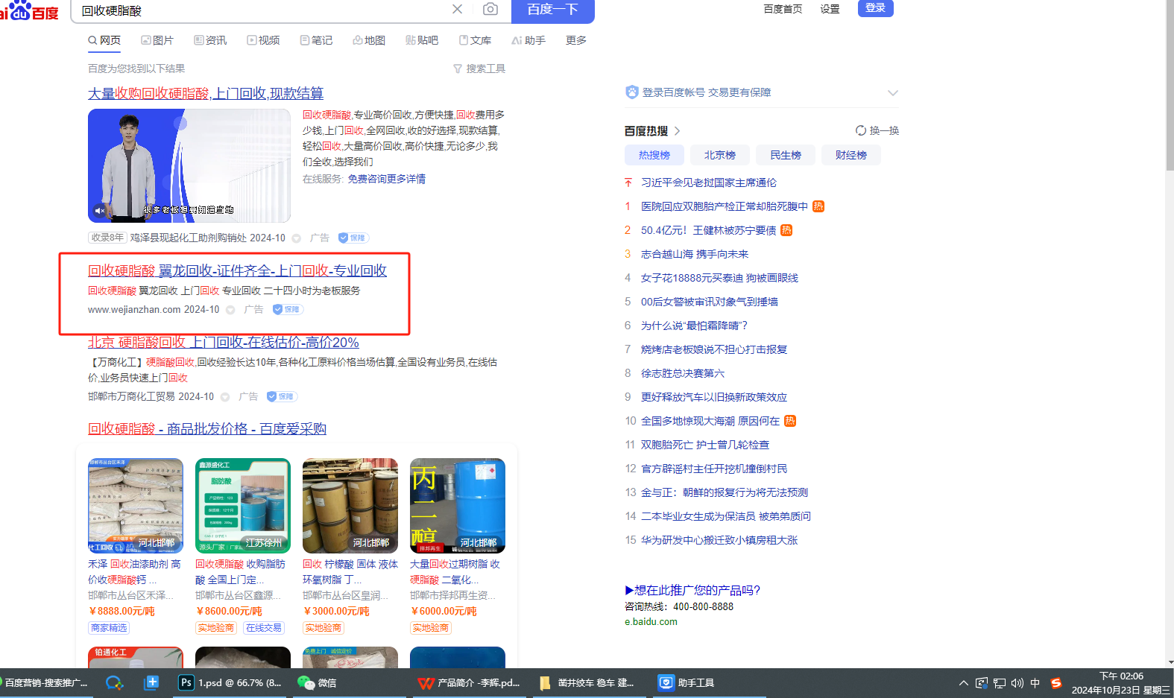Expand the 更多 search categories
Viewport: 1174px width, 698px height.
[x=575, y=40]
